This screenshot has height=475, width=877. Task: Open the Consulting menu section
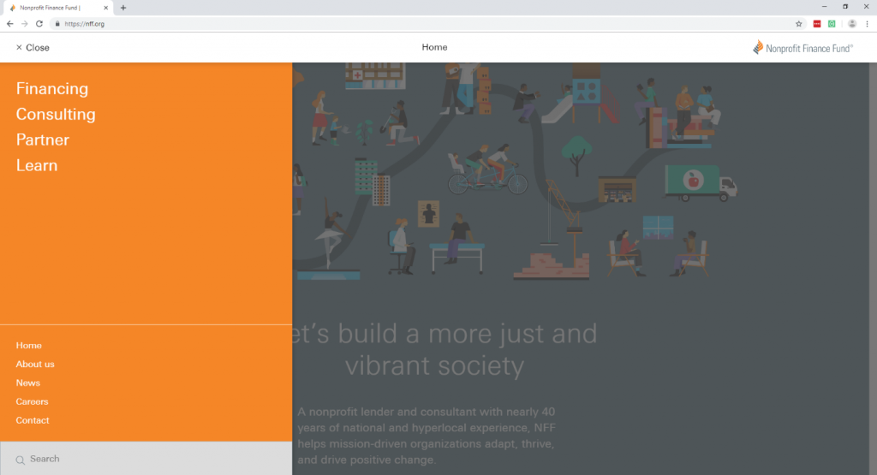point(56,115)
